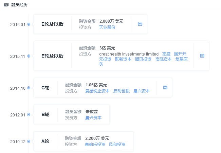This screenshot has height=153, width=221.
Task: Visit the 风和投资 investor page
Action: pos(117,145)
